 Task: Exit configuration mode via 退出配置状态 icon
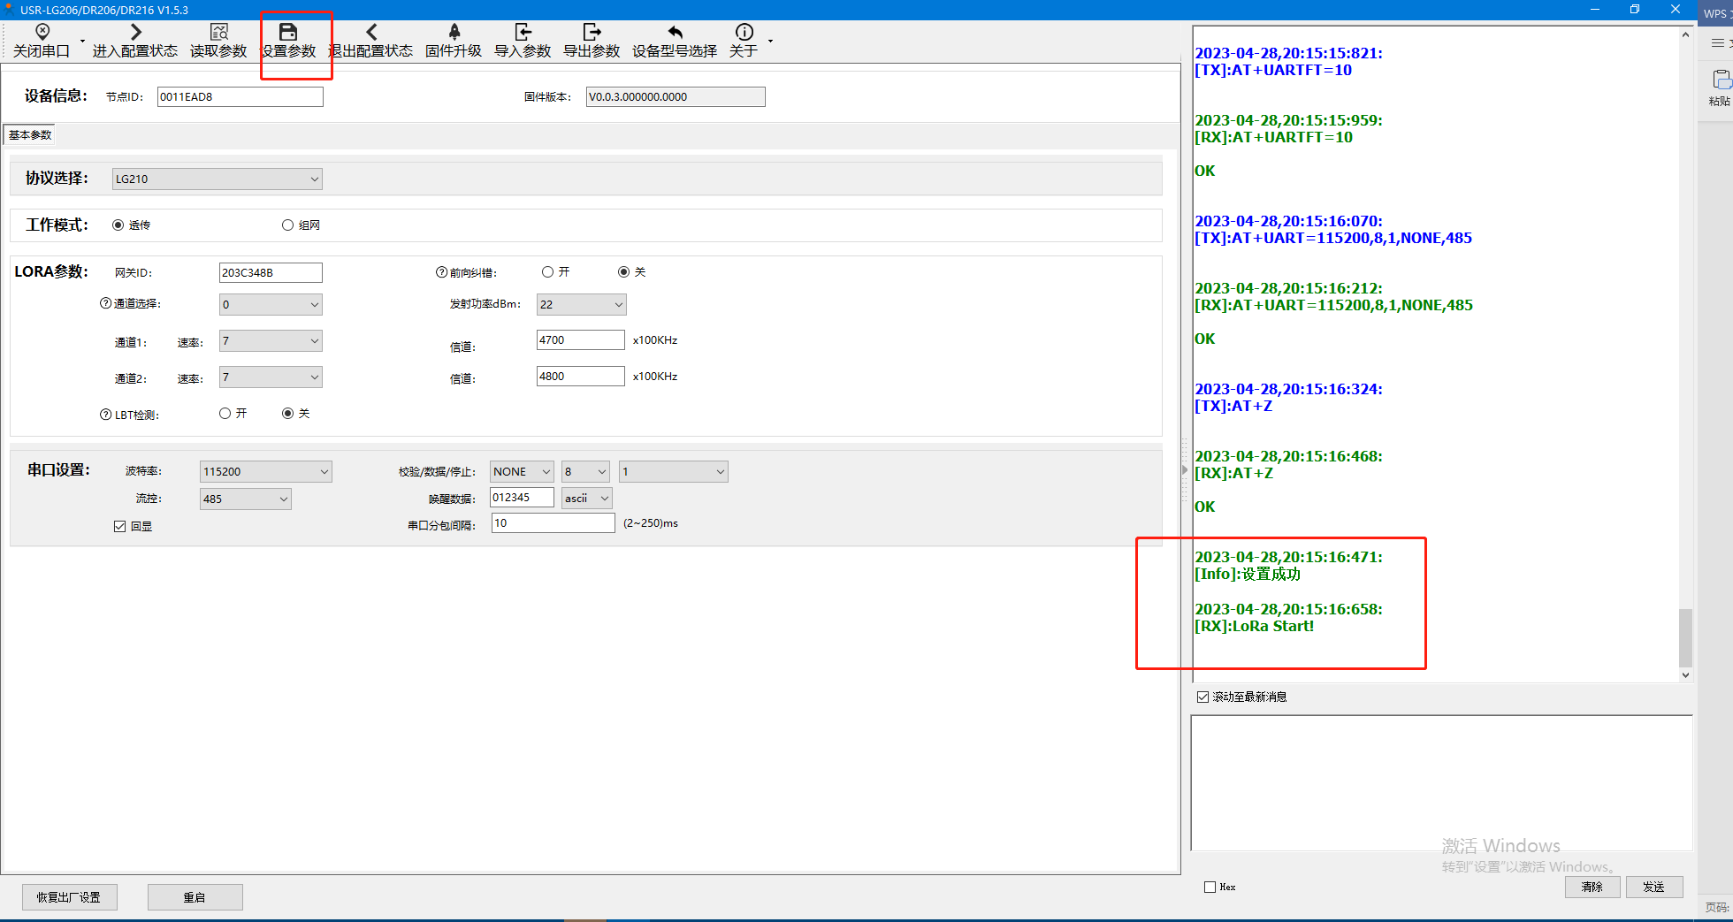coord(371,33)
